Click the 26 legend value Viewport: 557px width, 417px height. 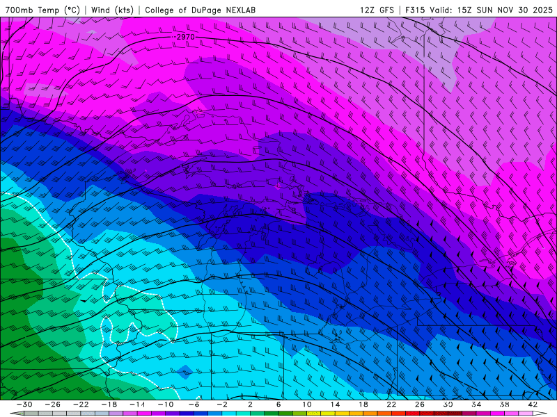420,404
